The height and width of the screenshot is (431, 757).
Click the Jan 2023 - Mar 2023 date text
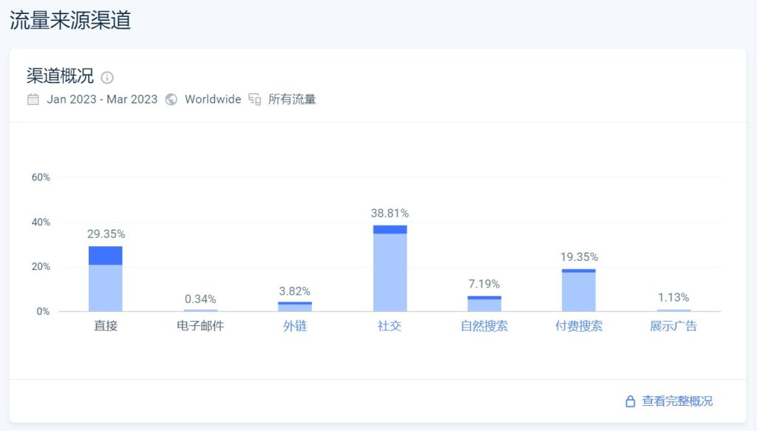102,99
